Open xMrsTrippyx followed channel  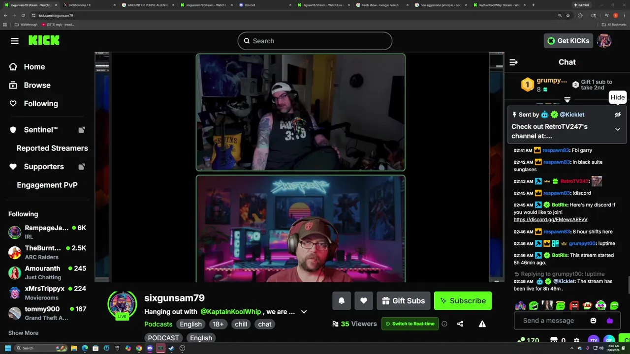coord(47,293)
